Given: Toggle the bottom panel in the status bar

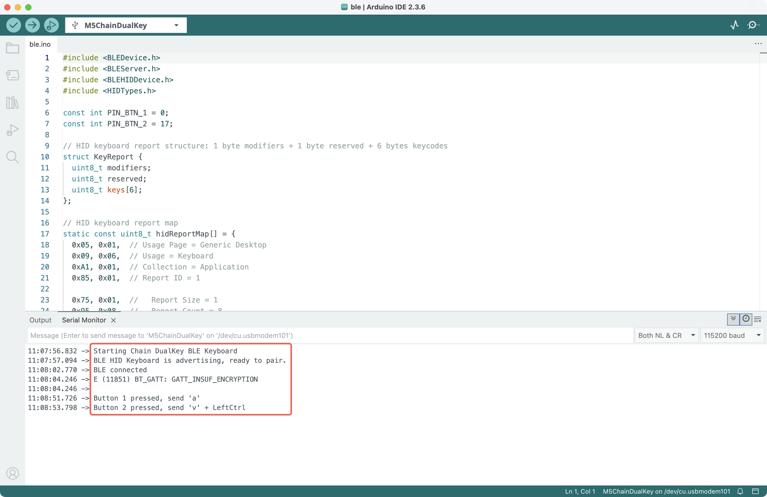Looking at the screenshot, I should click(755, 491).
